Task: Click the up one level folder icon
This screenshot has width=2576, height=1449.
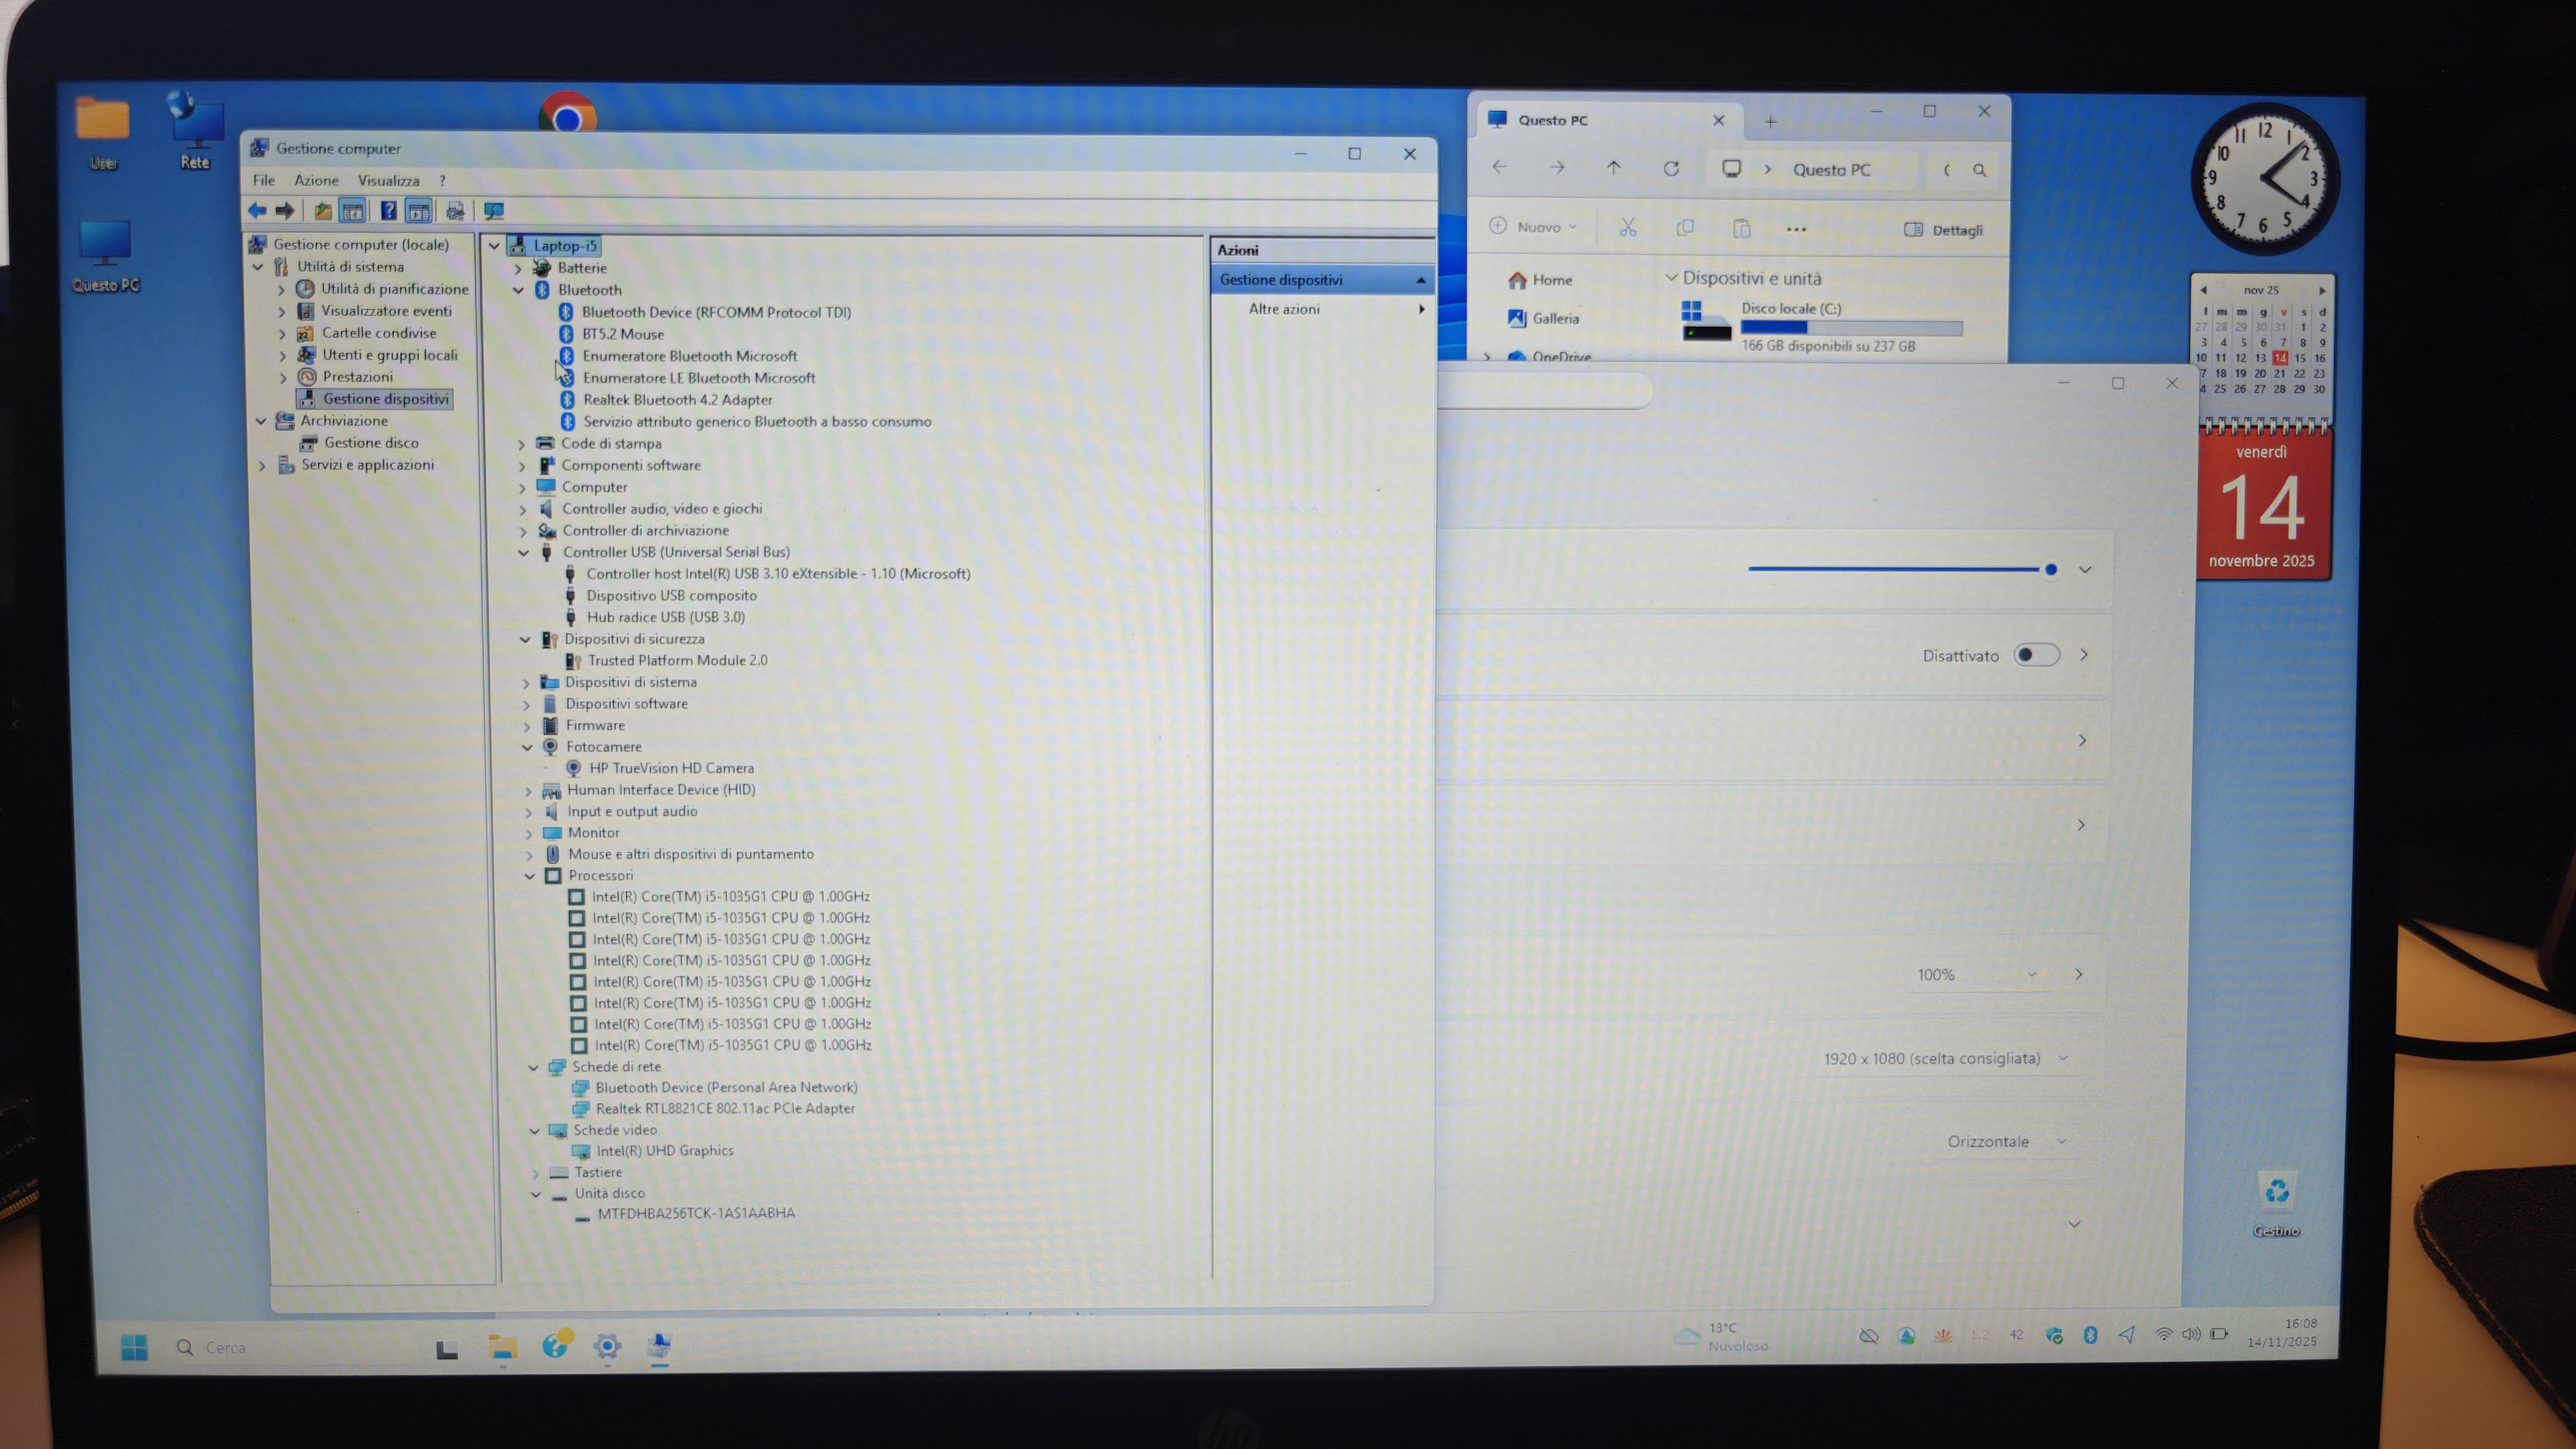Action: tap(322, 211)
